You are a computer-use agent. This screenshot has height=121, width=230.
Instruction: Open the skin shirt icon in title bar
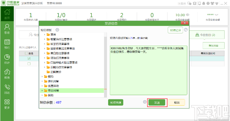(213, 3)
